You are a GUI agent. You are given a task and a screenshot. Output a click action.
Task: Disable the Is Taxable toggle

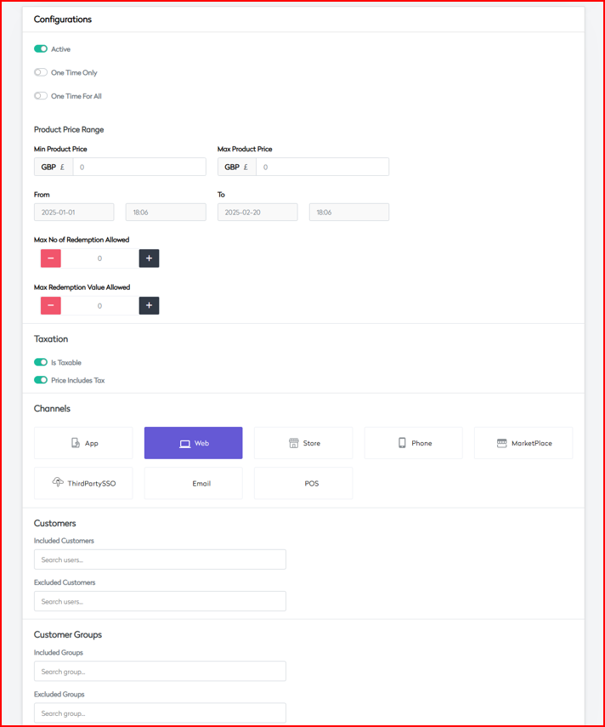coord(41,362)
